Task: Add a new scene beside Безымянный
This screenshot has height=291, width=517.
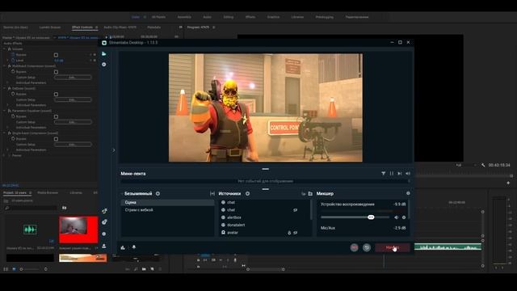Action: click(158, 194)
